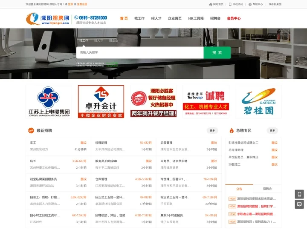Select the 搜企业 search tab
Screen dimensions: 307x230
(x=113, y=40)
